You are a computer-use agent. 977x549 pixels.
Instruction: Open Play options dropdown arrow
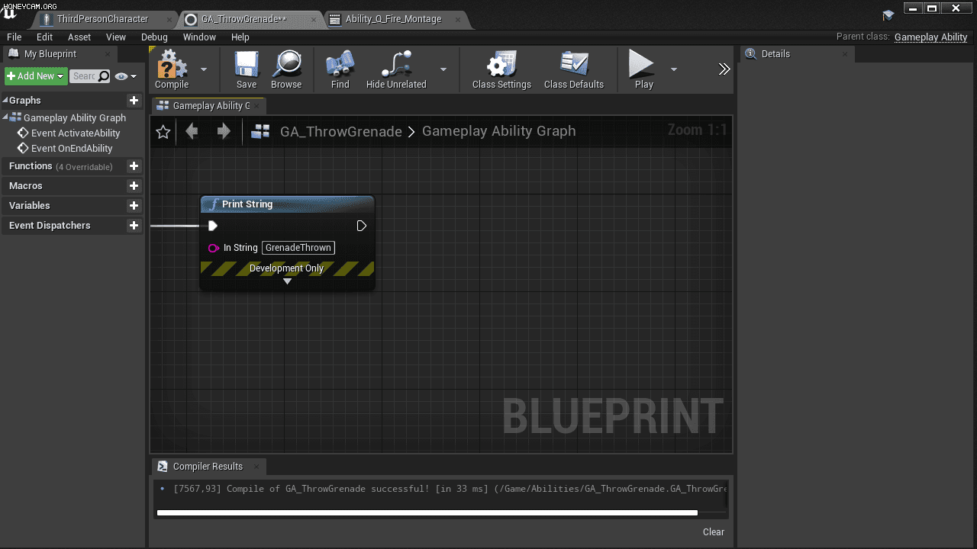[x=673, y=69]
